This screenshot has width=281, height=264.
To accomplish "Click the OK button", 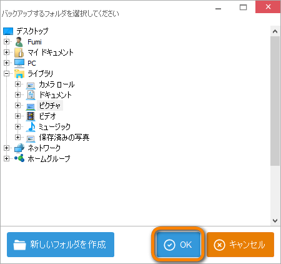I will pos(179,245).
